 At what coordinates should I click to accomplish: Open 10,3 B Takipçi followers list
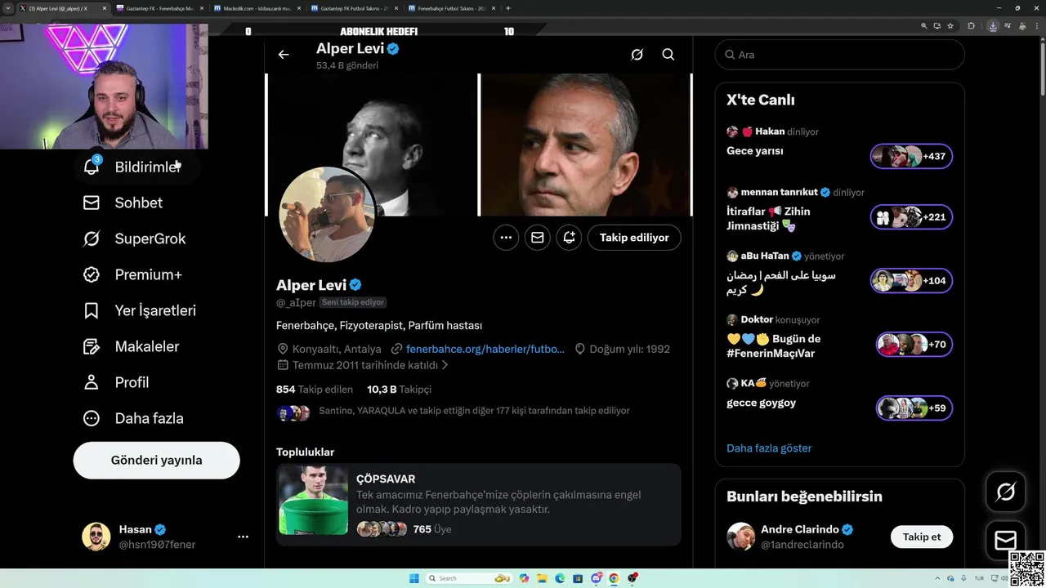(x=399, y=390)
